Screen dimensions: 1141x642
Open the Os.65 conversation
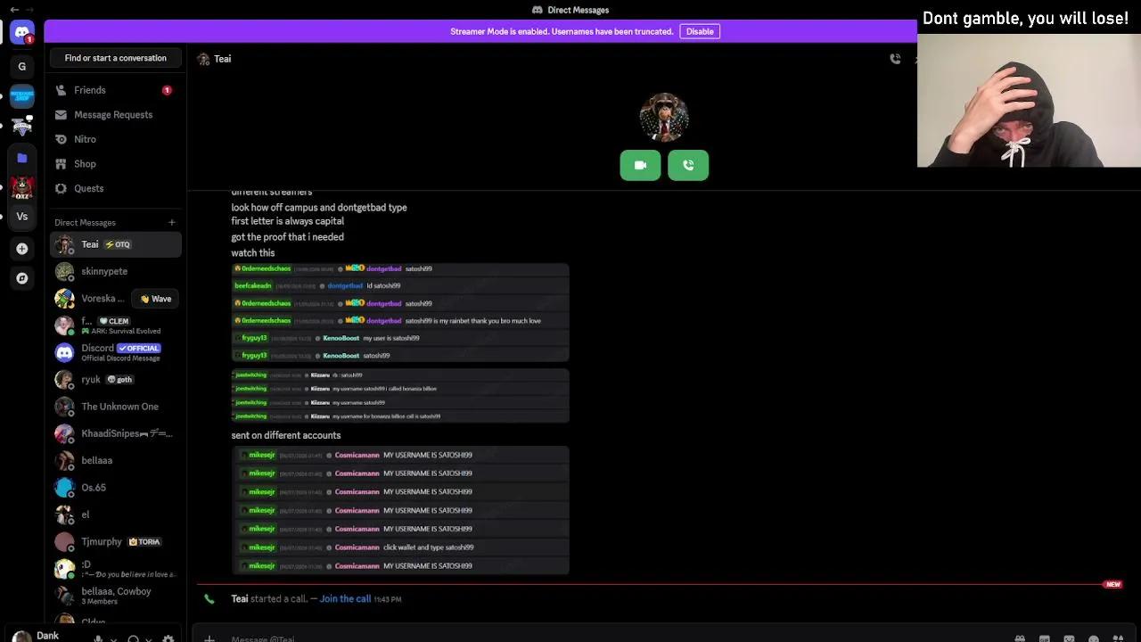116,488
